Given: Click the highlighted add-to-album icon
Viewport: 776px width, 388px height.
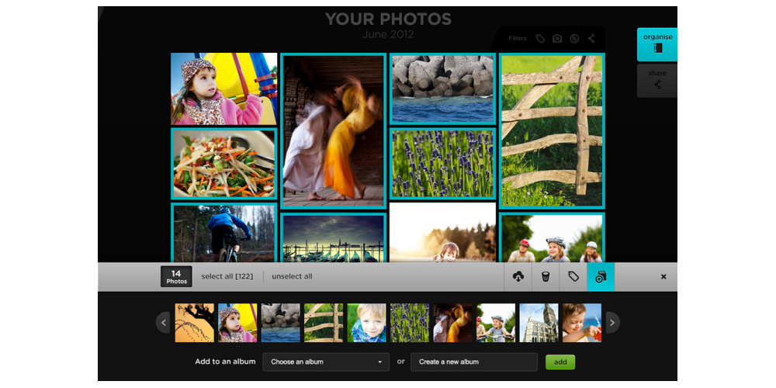Looking at the screenshot, I should tap(601, 277).
